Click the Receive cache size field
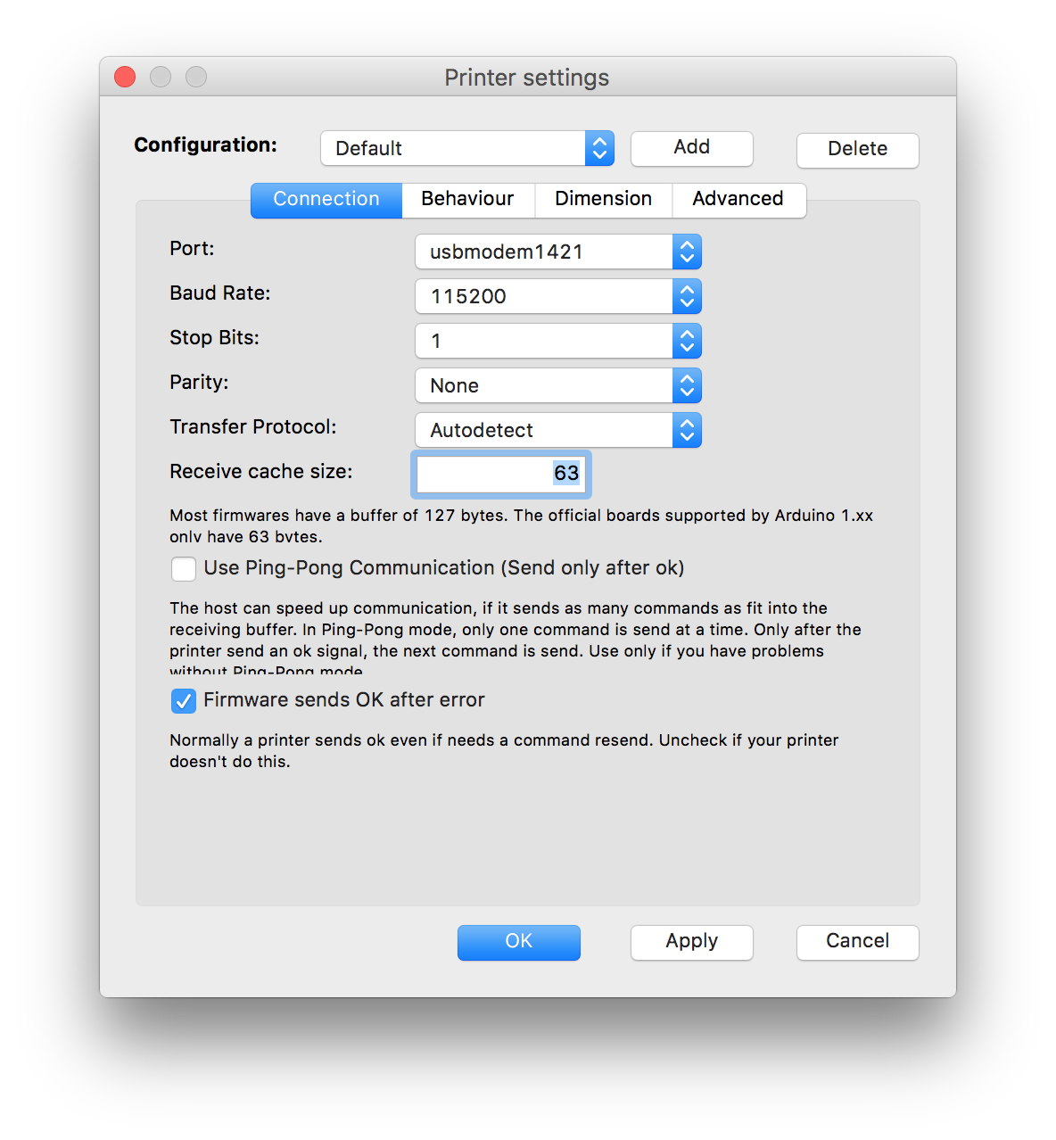 500,474
